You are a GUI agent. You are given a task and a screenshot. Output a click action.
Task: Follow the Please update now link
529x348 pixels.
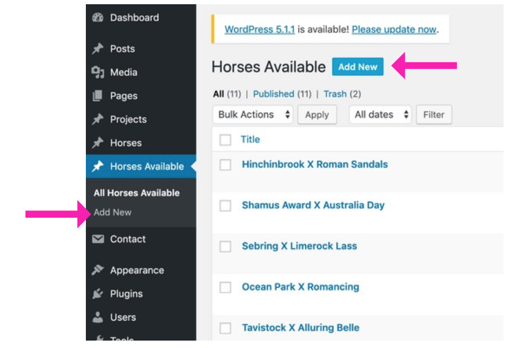(394, 30)
